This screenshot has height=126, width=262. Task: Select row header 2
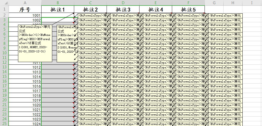[4, 15]
